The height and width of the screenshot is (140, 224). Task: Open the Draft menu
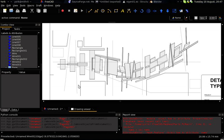click(39, 6)
